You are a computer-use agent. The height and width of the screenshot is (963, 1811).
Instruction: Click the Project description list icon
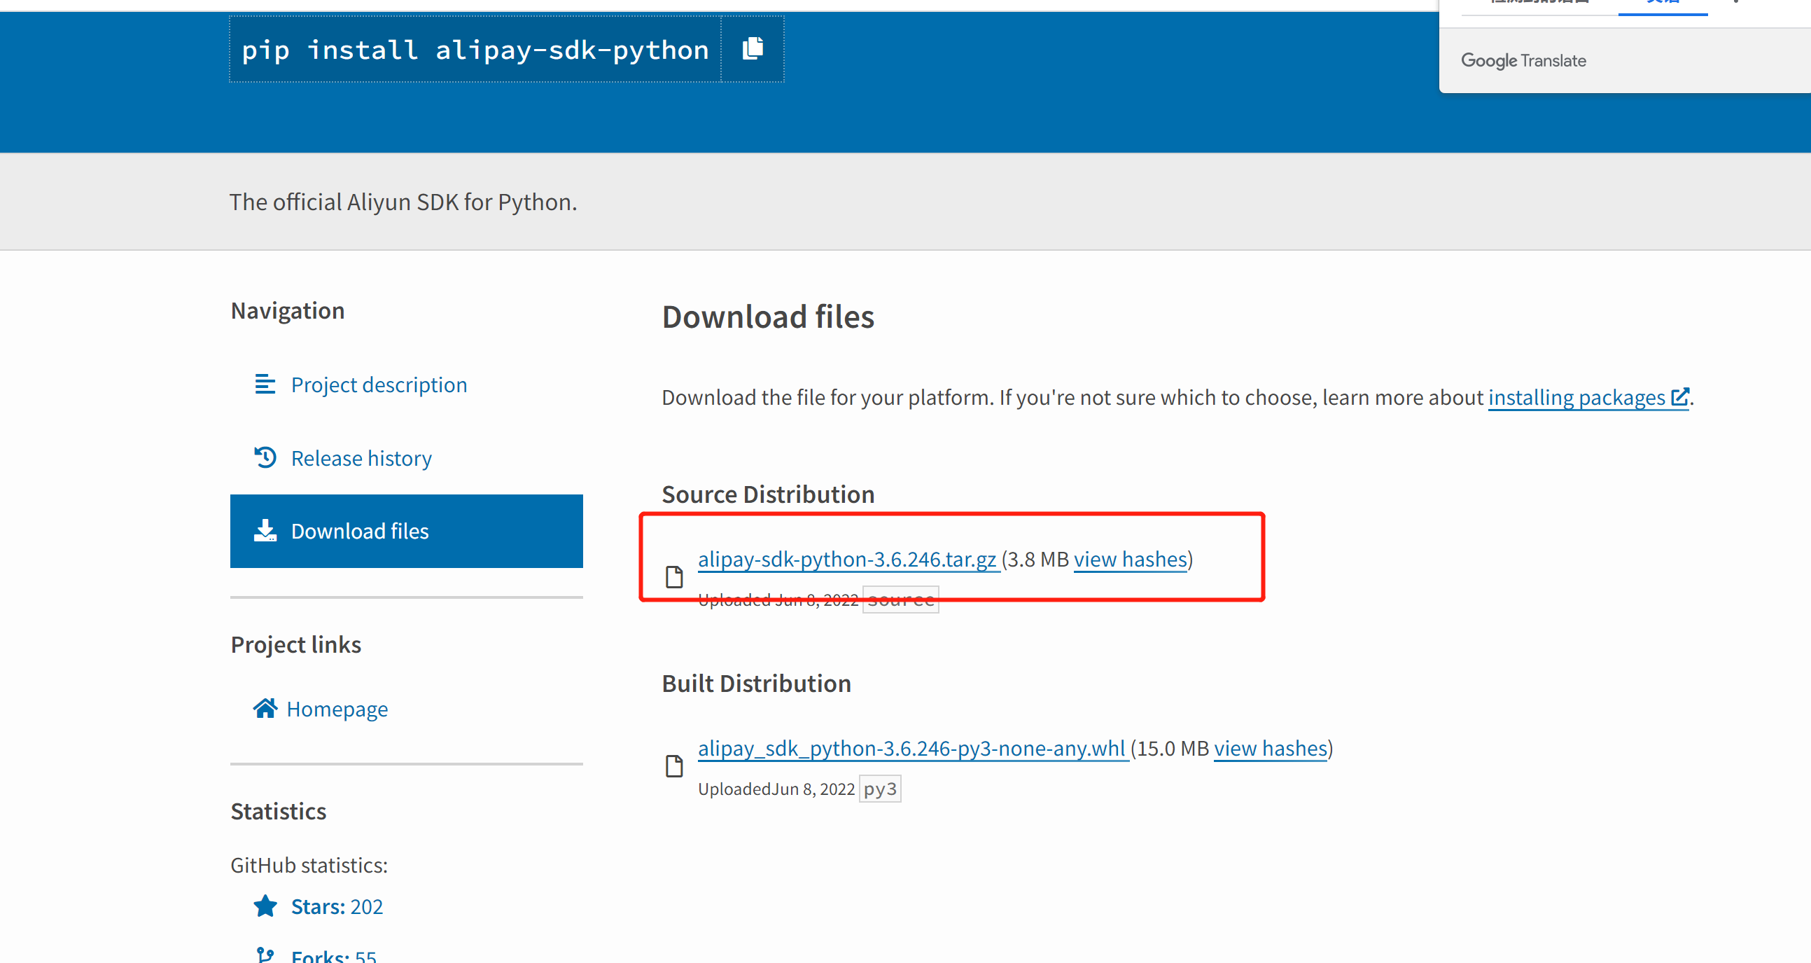(x=265, y=384)
